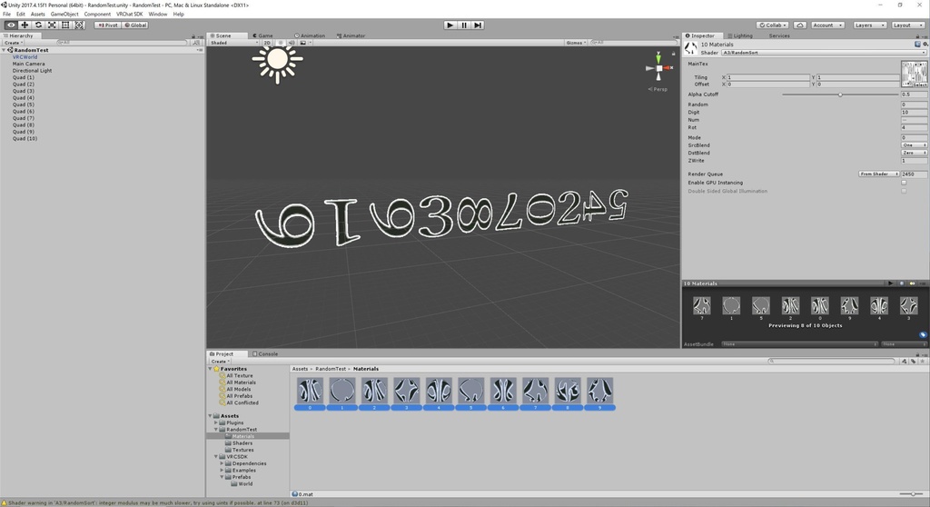This screenshot has height=507, width=930.
Task: Expand the Dependencies folder
Action: click(222, 463)
